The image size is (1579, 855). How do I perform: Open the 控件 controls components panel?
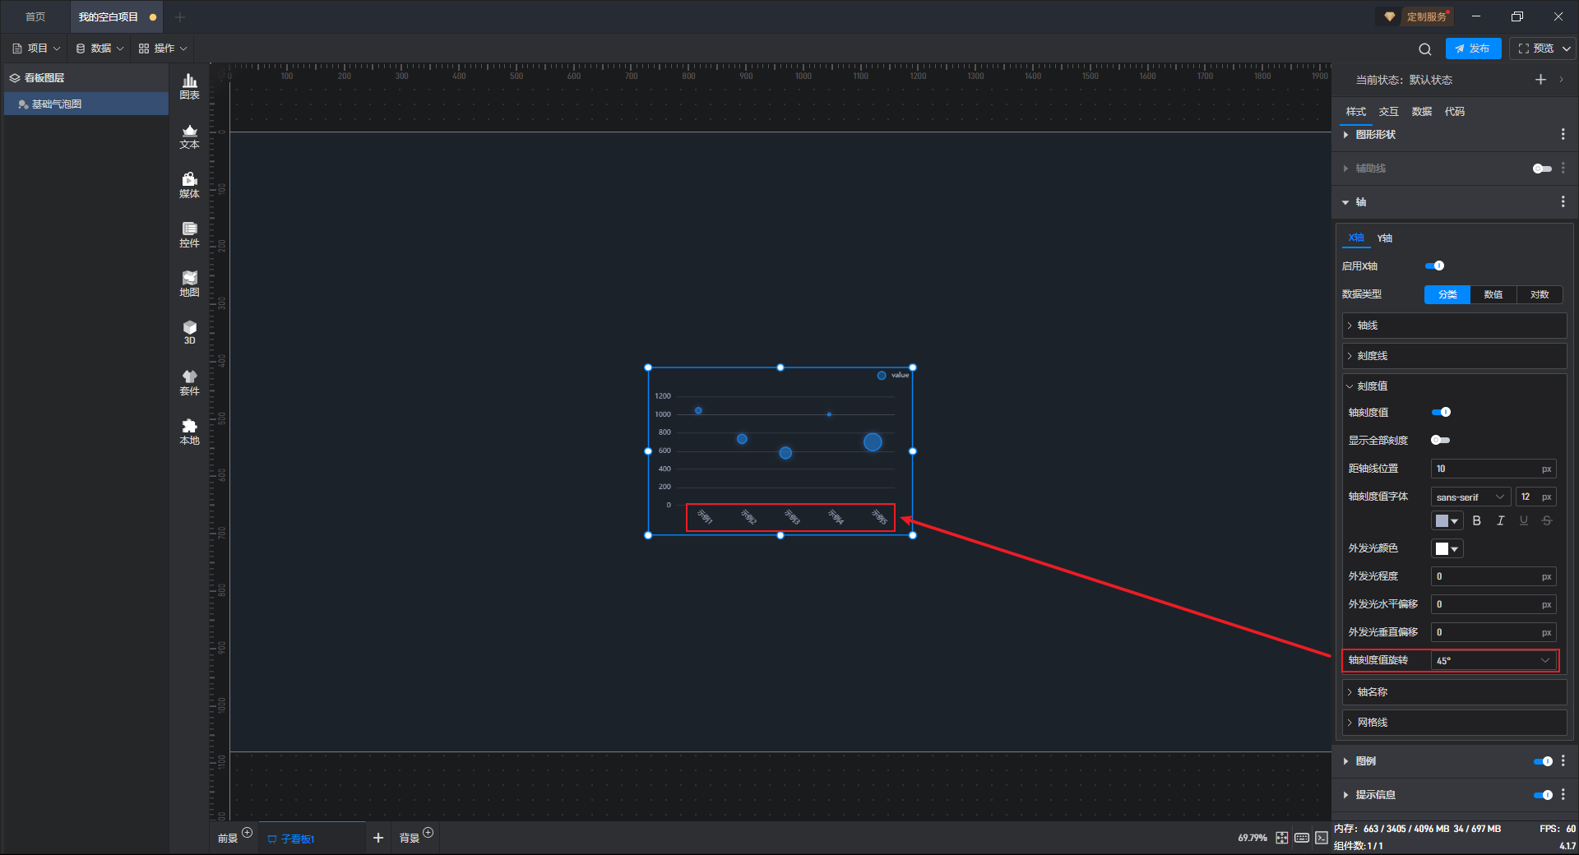click(x=189, y=234)
